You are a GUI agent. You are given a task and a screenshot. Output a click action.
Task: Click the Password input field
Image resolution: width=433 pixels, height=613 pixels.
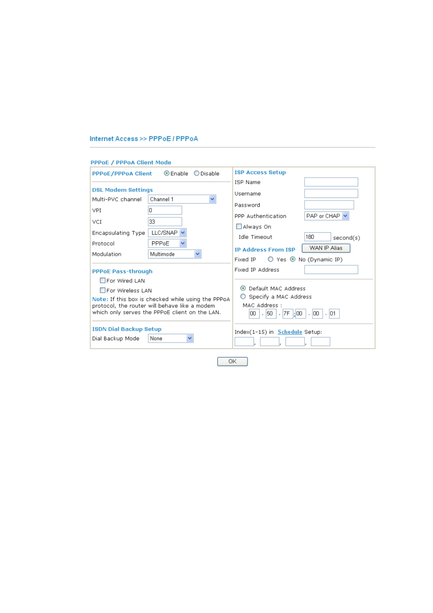click(x=329, y=205)
